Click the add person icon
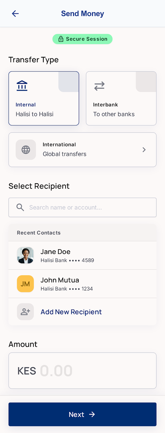This screenshot has width=165, height=433. [25, 312]
